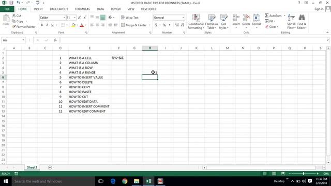331x186 pixels.
Task: Toggle Top Align button
Action: point(92,18)
